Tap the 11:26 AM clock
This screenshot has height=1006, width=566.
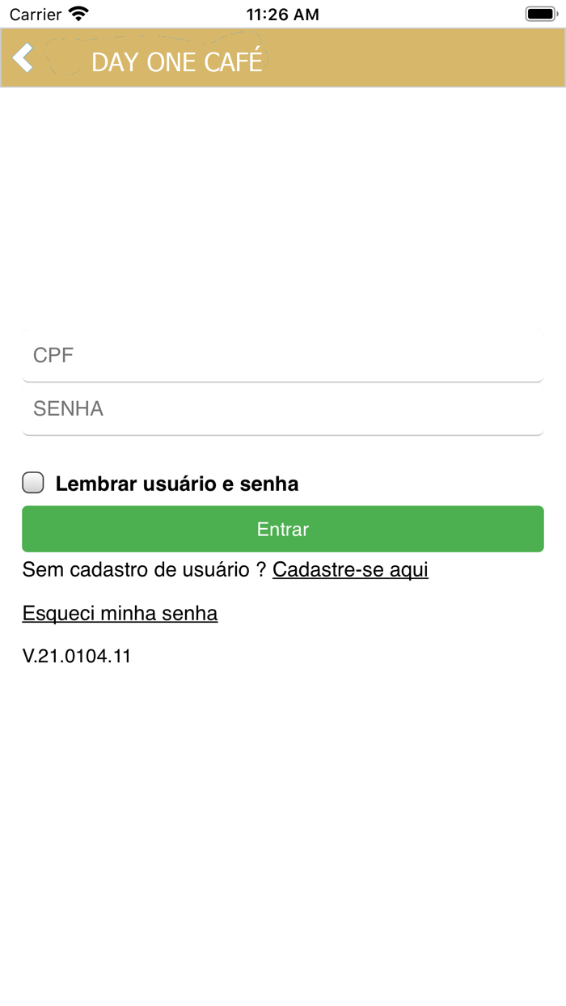(283, 14)
